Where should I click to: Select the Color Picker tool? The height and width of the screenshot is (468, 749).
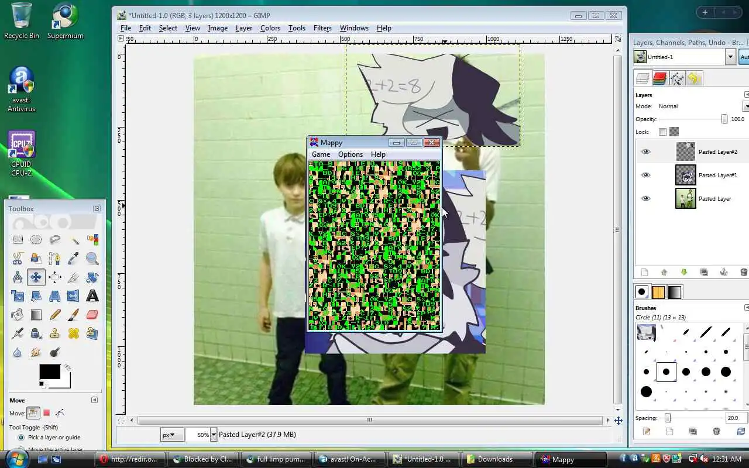click(x=74, y=259)
